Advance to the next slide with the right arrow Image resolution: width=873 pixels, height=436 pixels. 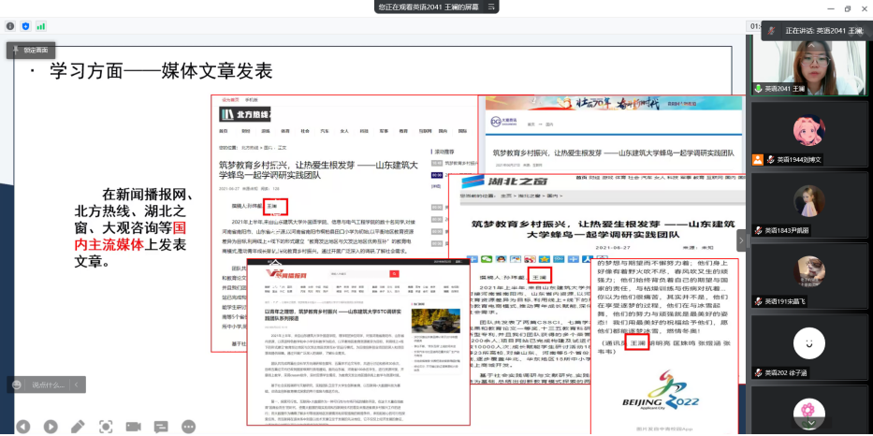(51, 427)
